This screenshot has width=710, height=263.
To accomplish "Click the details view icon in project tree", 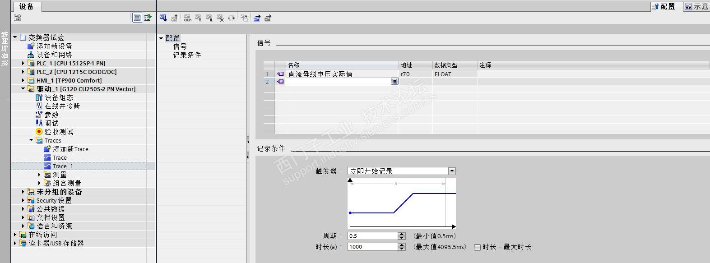I will (x=137, y=18).
